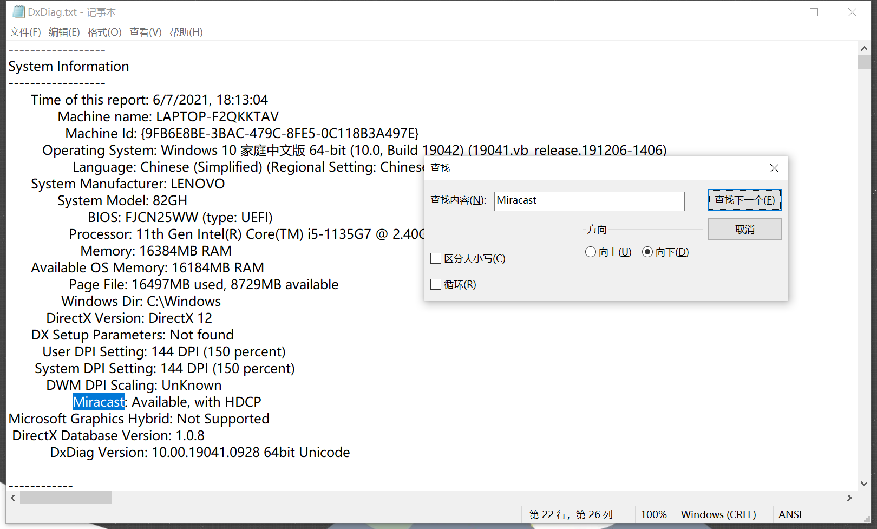The image size is (877, 529).
Task: Click the 'Language: Chinese (Simplified)' line
Action: 248,167
